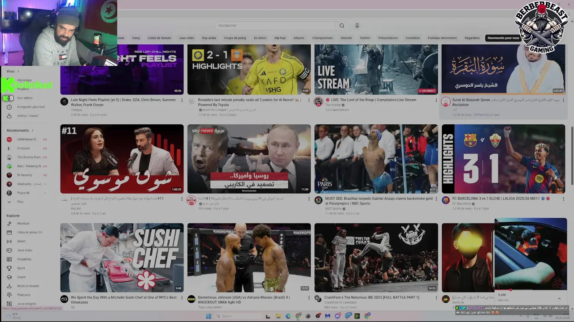
Task: Play the Barcelona 3-1 highlights thumbnail
Action: [503, 159]
